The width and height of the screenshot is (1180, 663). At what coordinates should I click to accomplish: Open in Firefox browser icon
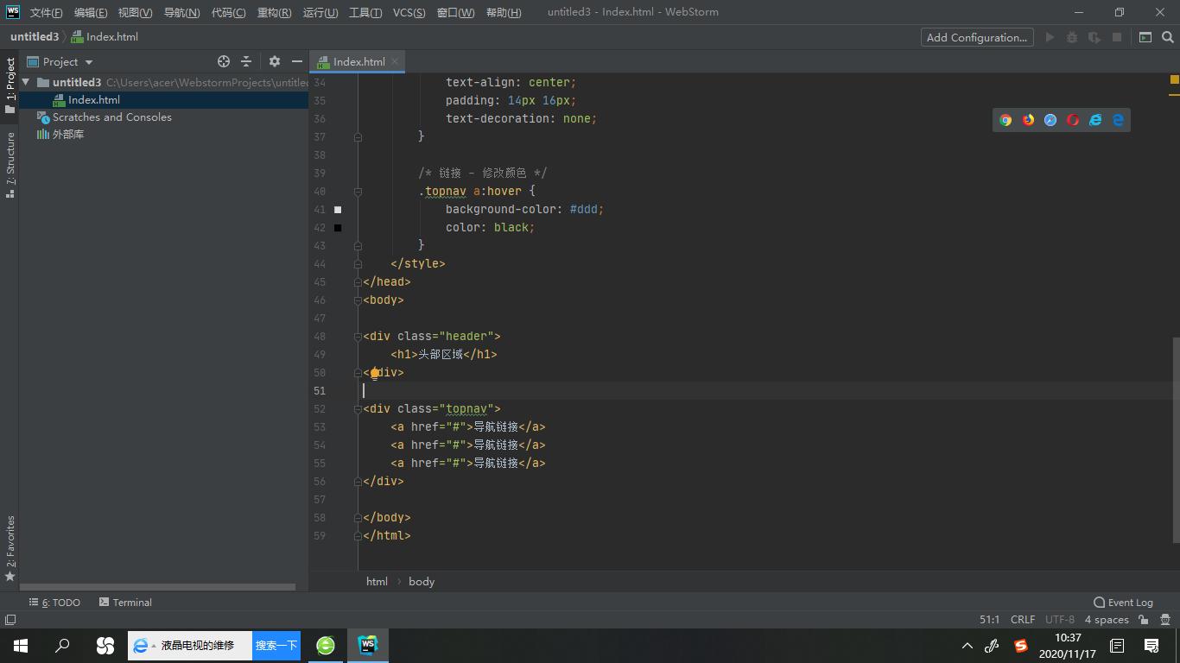(x=1028, y=120)
